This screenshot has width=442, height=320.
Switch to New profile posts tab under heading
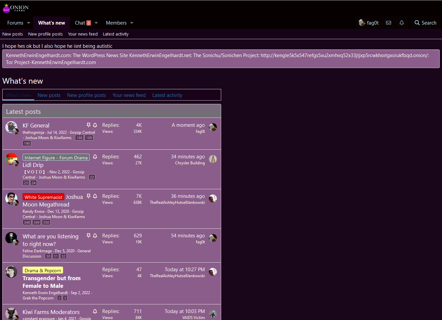pyautogui.click(x=86, y=95)
